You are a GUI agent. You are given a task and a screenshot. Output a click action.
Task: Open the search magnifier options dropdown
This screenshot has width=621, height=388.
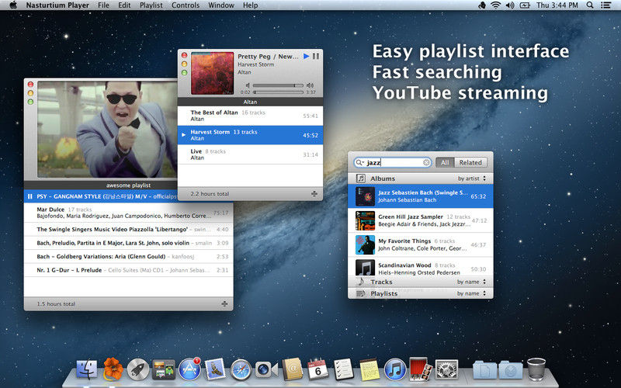(359, 162)
